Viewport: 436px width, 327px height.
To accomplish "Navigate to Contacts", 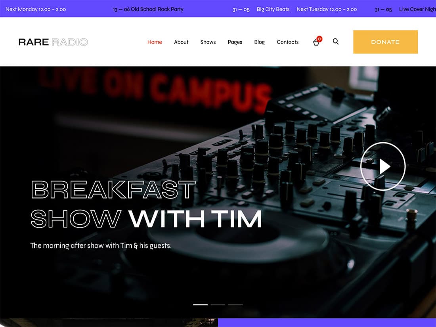I will [x=287, y=42].
